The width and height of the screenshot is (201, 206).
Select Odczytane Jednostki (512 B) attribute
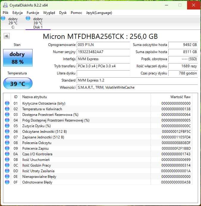[x=44, y=132]
